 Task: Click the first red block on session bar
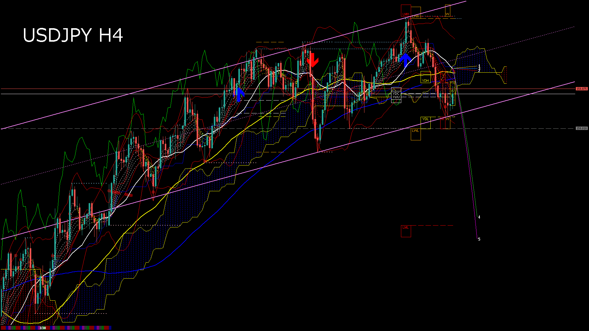point(3,328)
